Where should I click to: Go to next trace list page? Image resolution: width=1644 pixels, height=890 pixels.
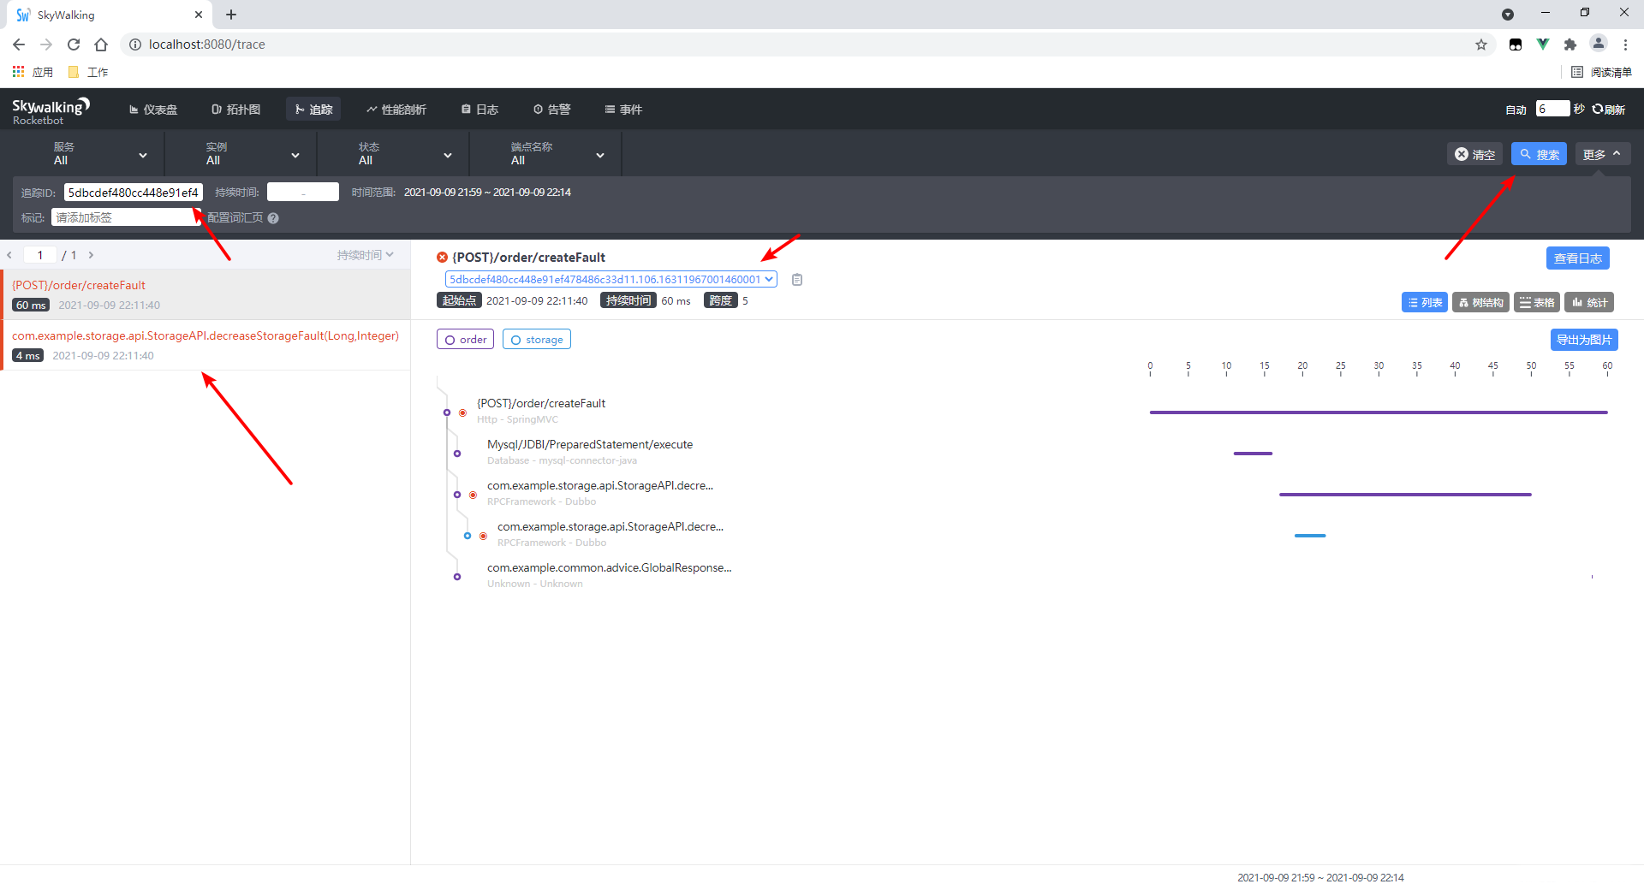tap(91, 255)
